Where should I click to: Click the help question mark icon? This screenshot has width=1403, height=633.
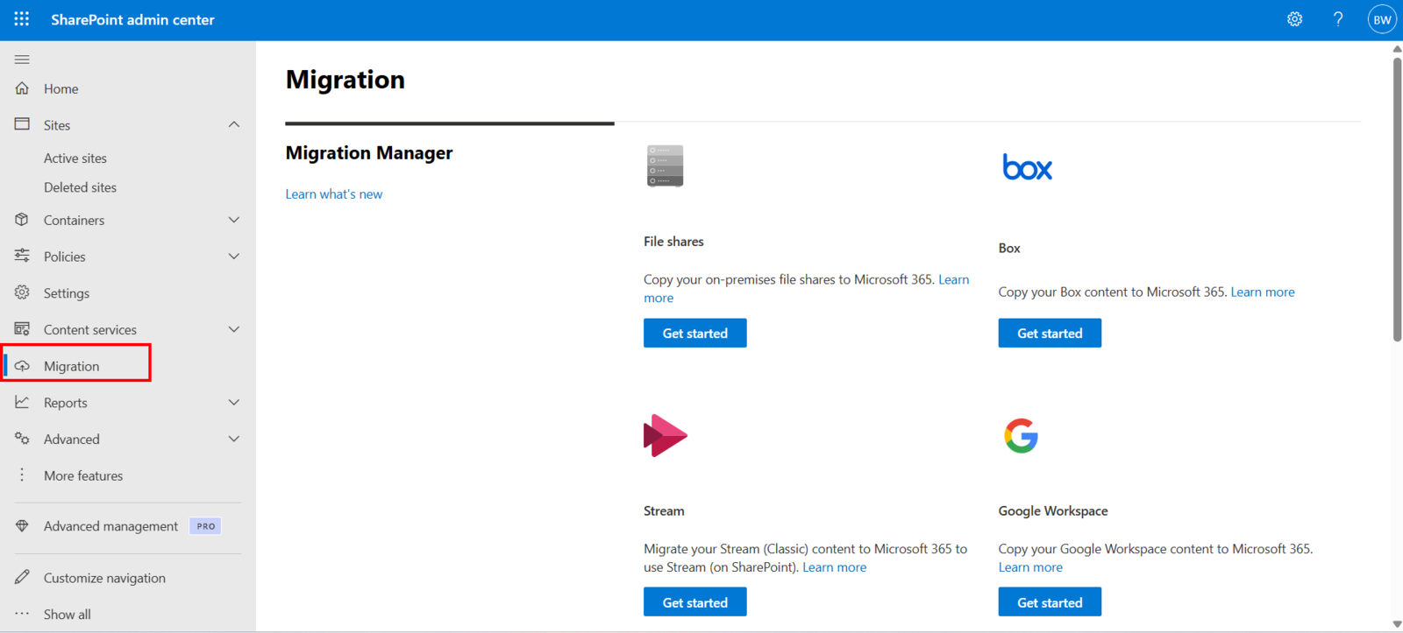1338,19
